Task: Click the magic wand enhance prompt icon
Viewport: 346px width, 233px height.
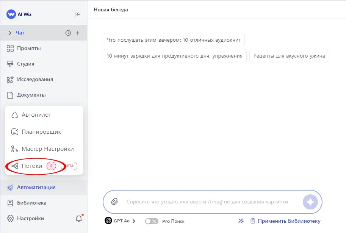Action: click(241, 221)
